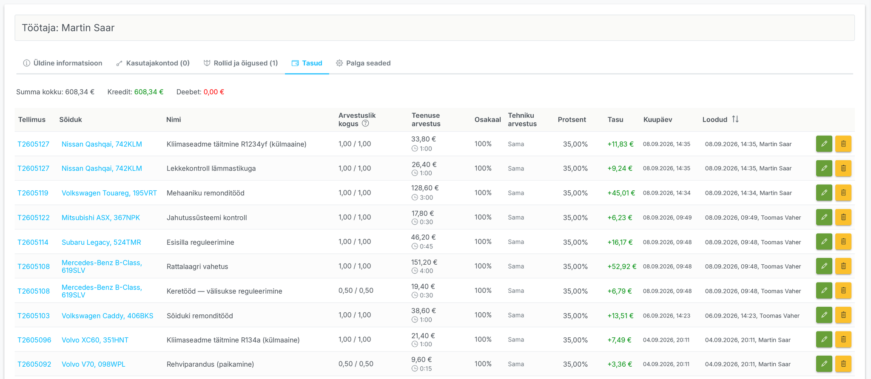
Task: Open Mitsubishi ASX, 367NPK vehicle
Action: click(101, 218)
